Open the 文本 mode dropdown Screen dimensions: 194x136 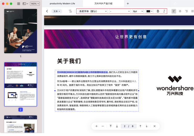pyautogui.click(x=57, y=11)
